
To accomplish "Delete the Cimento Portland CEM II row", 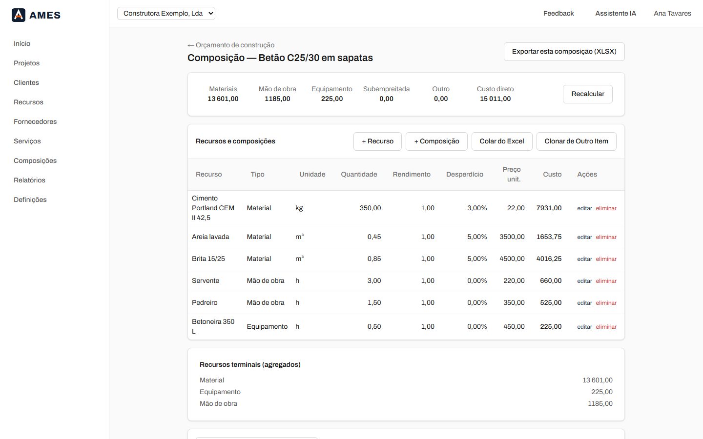I will coord(606,208).
